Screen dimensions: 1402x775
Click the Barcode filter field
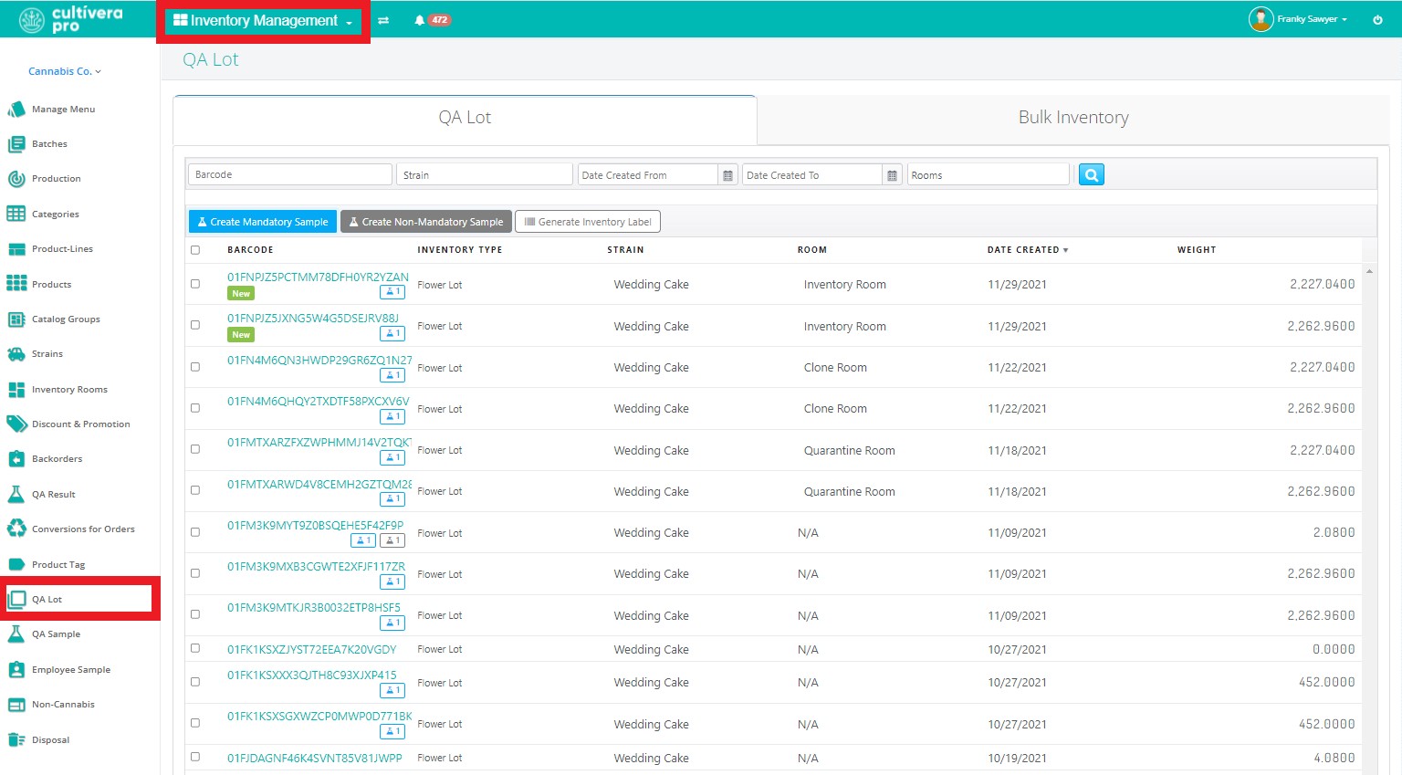(x=290, y=174)
